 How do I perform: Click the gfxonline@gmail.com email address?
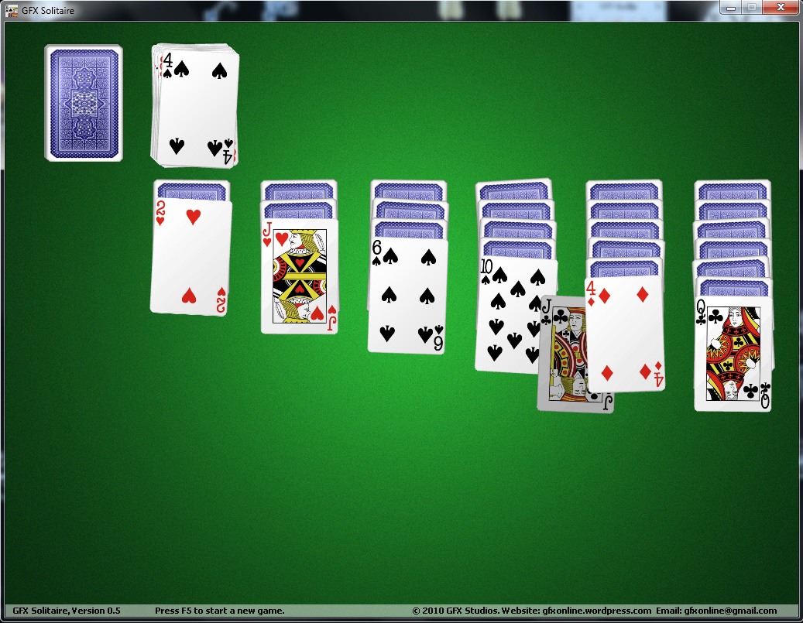tap(730, 611)
